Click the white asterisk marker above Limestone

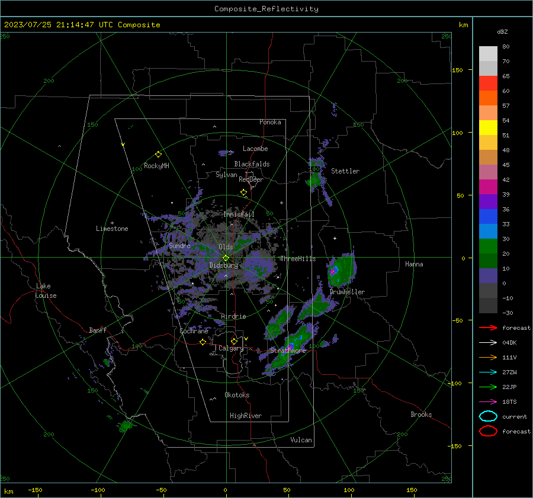coord(112,223)
